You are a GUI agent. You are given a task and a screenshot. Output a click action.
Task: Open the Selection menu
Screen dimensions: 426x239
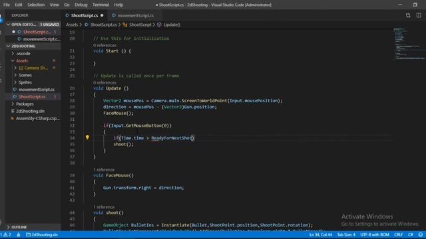(x=36, y=5)
